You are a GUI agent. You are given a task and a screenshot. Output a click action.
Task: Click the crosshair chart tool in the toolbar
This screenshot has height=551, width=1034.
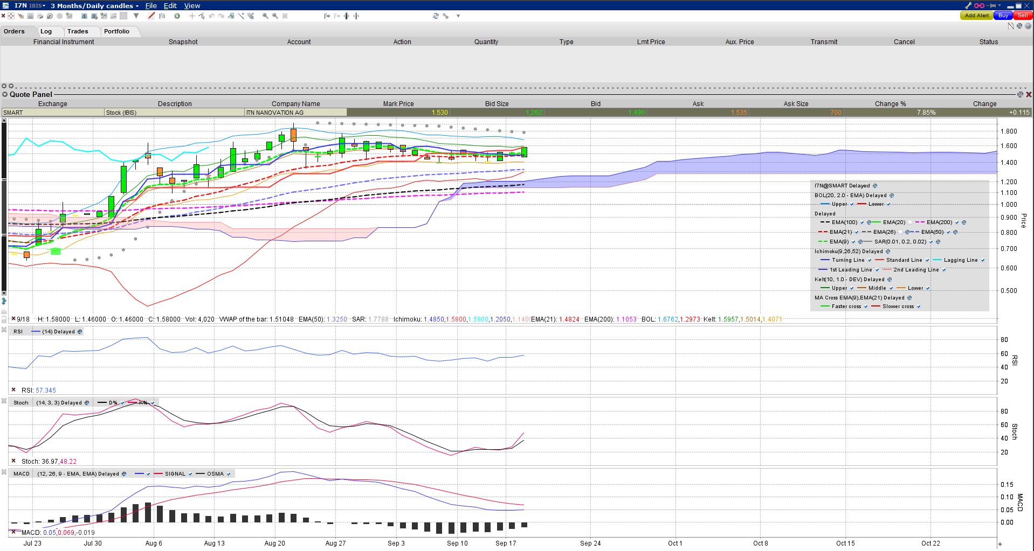pos(11,16)
